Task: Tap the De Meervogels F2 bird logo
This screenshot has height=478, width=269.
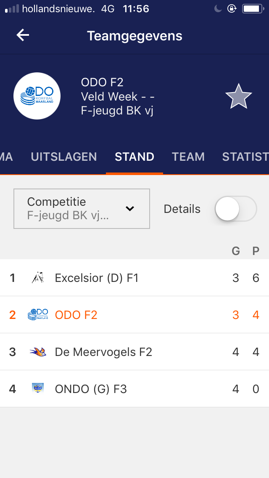Action: 38,352
